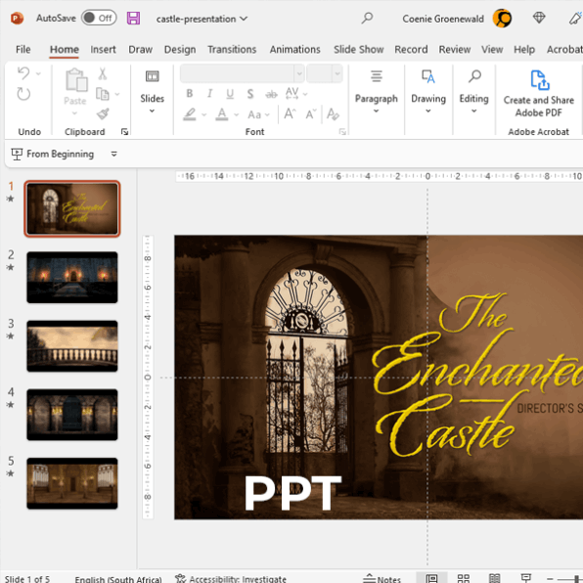Viewport: 583px width, 583px height.
Task: Click the Redo icon
Action: pos(23,94)
